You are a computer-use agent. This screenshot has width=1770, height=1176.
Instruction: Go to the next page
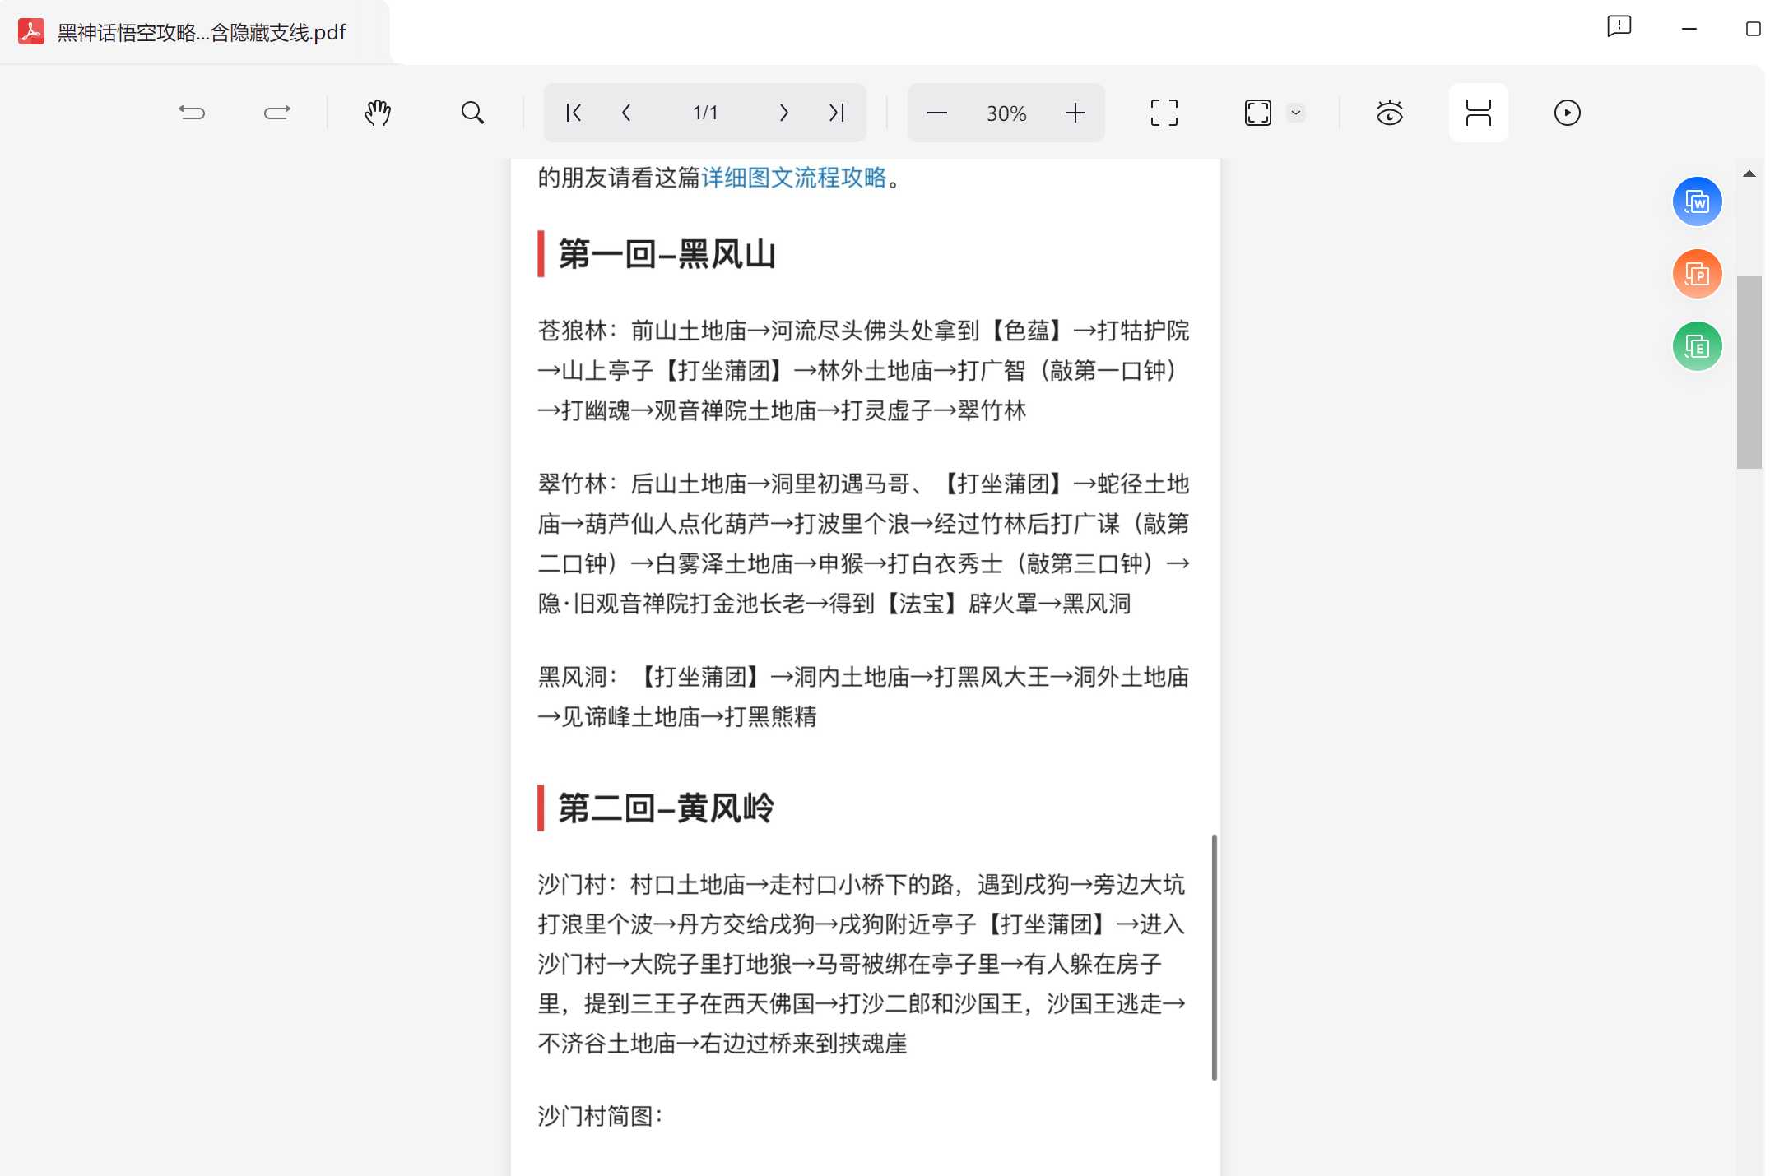click(x=783, y=113)
